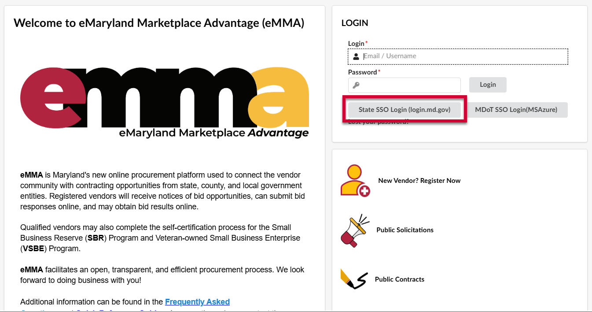Click the user silhouette icon in Login field
The image size is (592, 312).
(x=356, y=56)
